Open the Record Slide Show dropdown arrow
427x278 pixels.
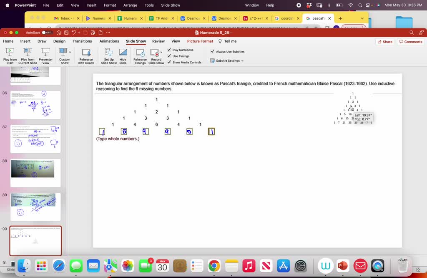pyautogui.click(x=162, y=52)
